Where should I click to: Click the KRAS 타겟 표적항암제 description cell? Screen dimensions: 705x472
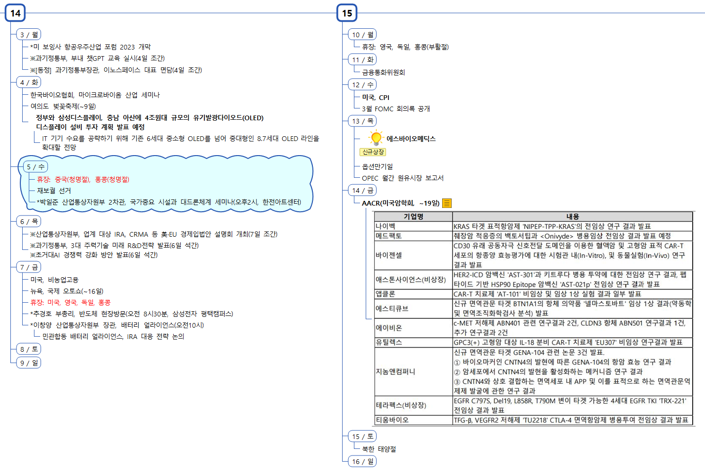(x=572, y=226)
